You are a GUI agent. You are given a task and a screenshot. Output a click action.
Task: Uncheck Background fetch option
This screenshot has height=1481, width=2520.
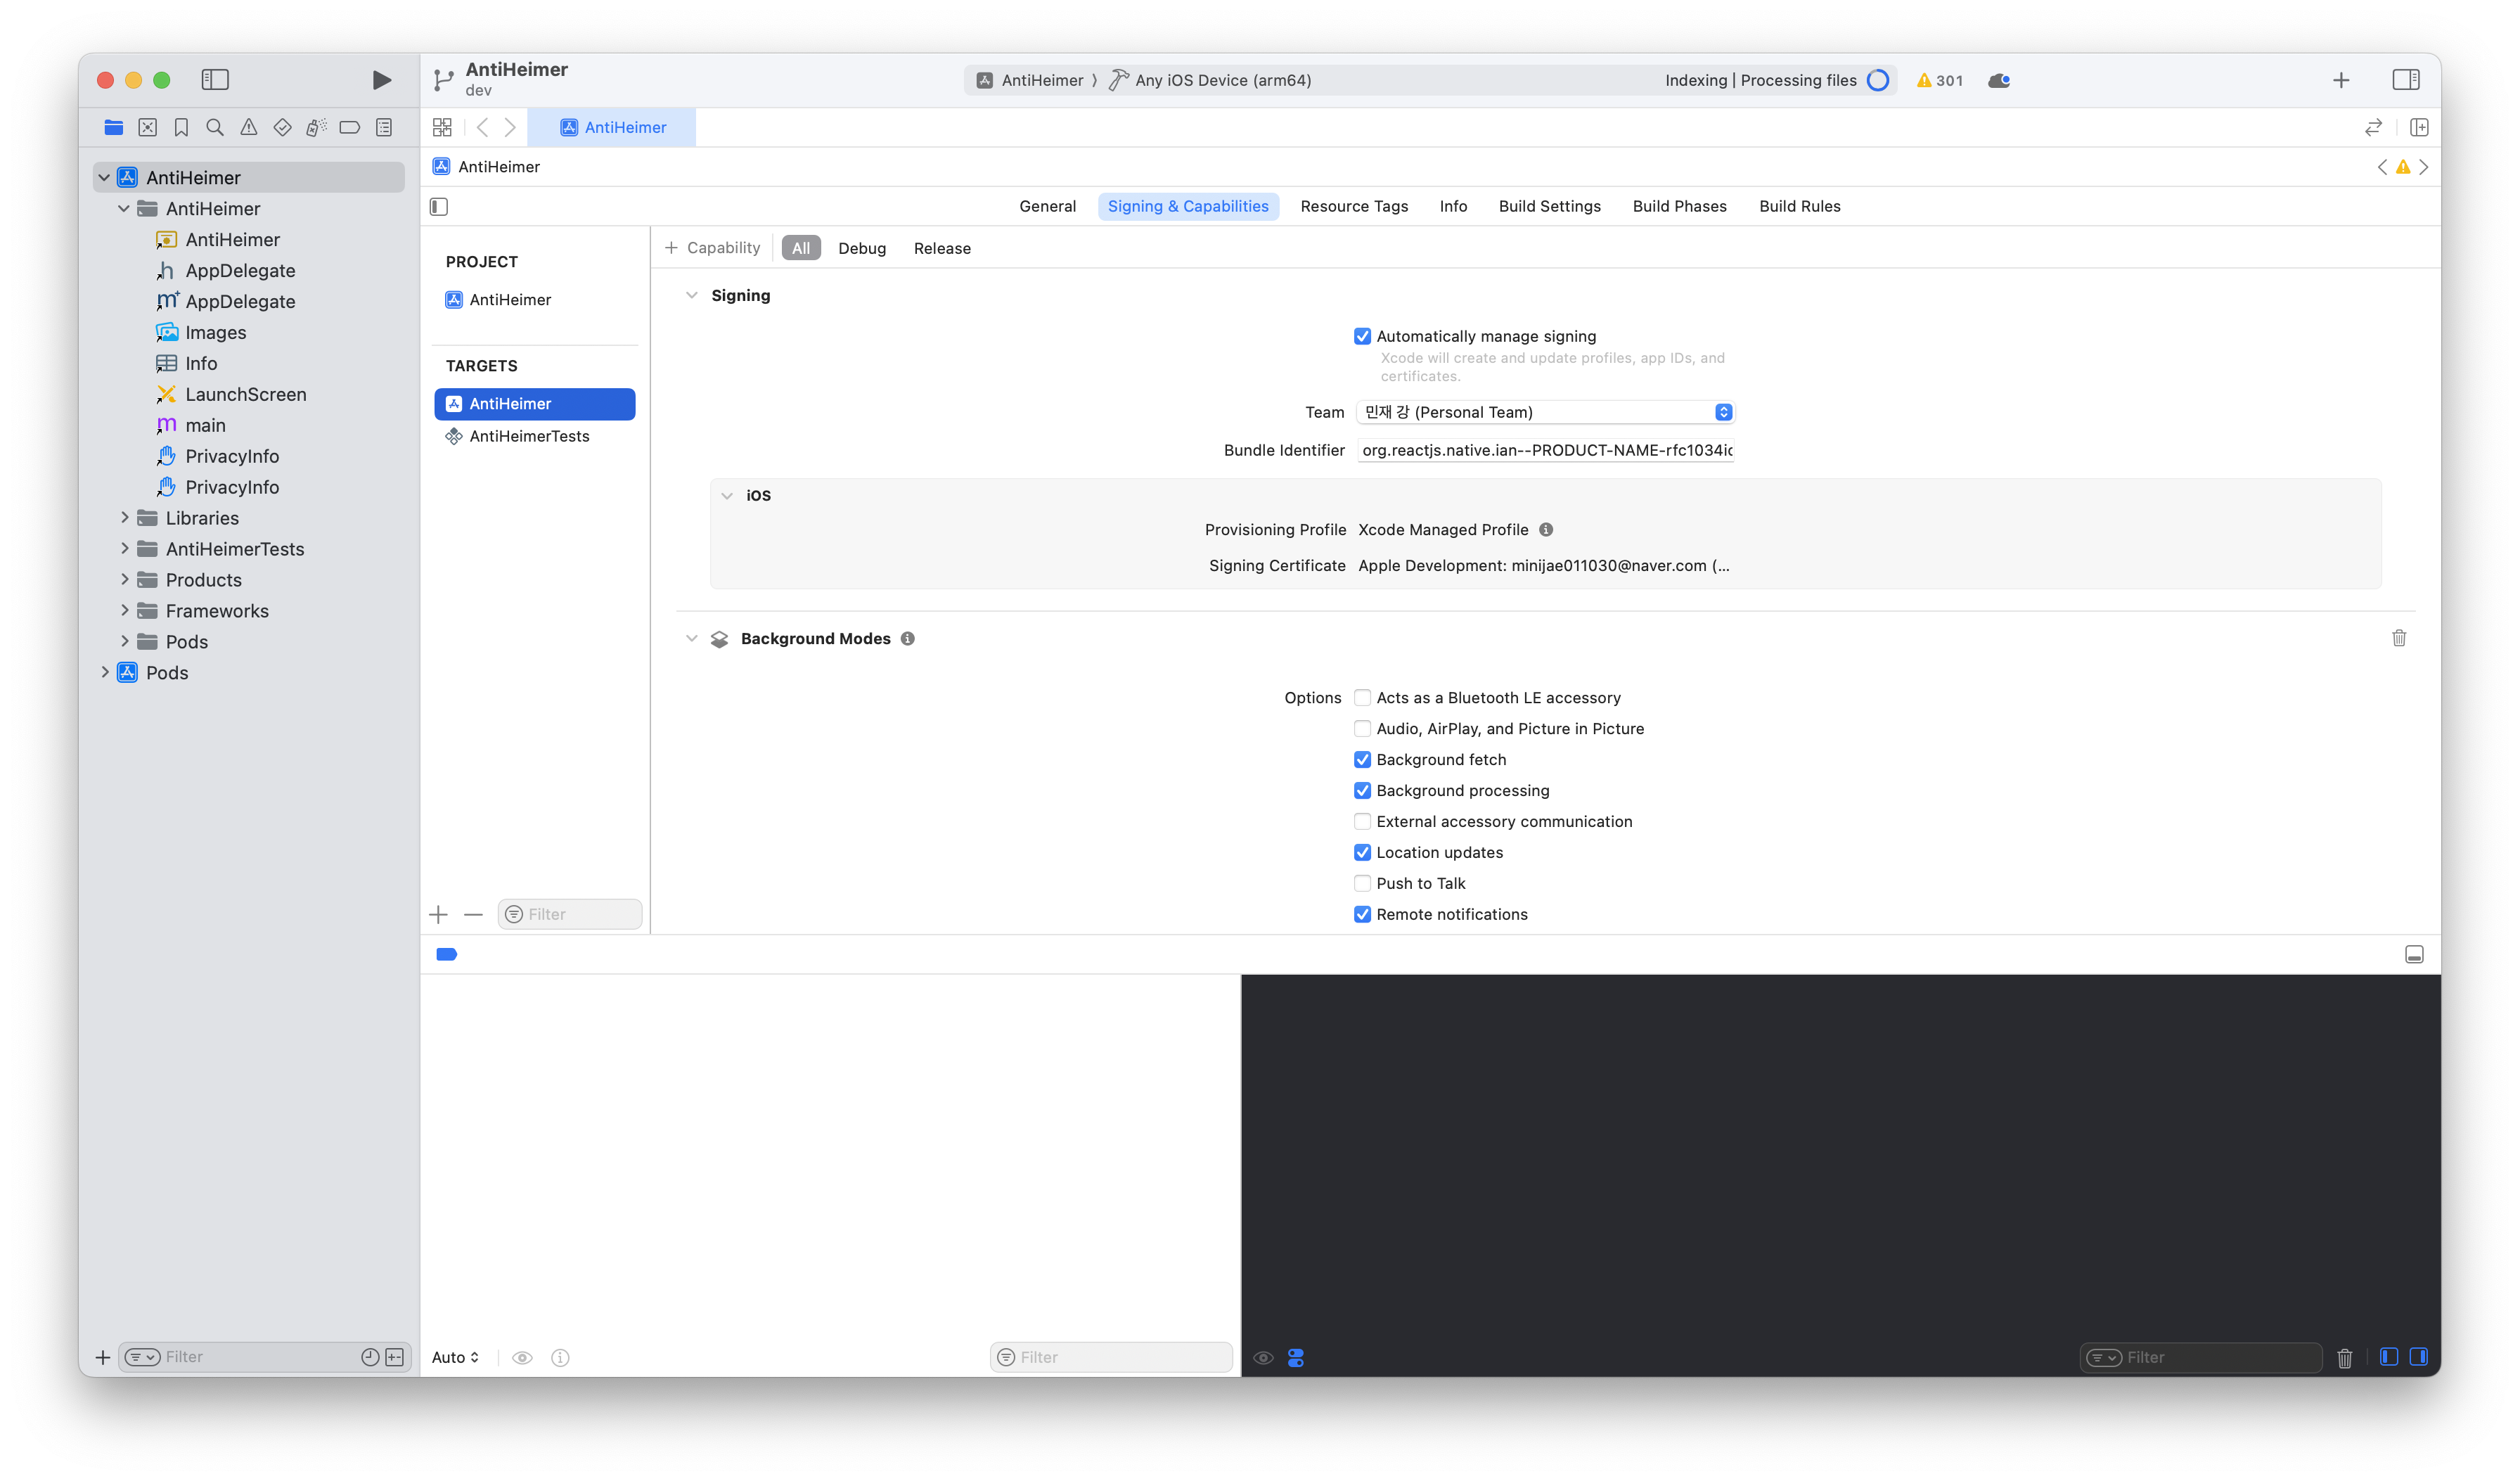coord(1362,760)
